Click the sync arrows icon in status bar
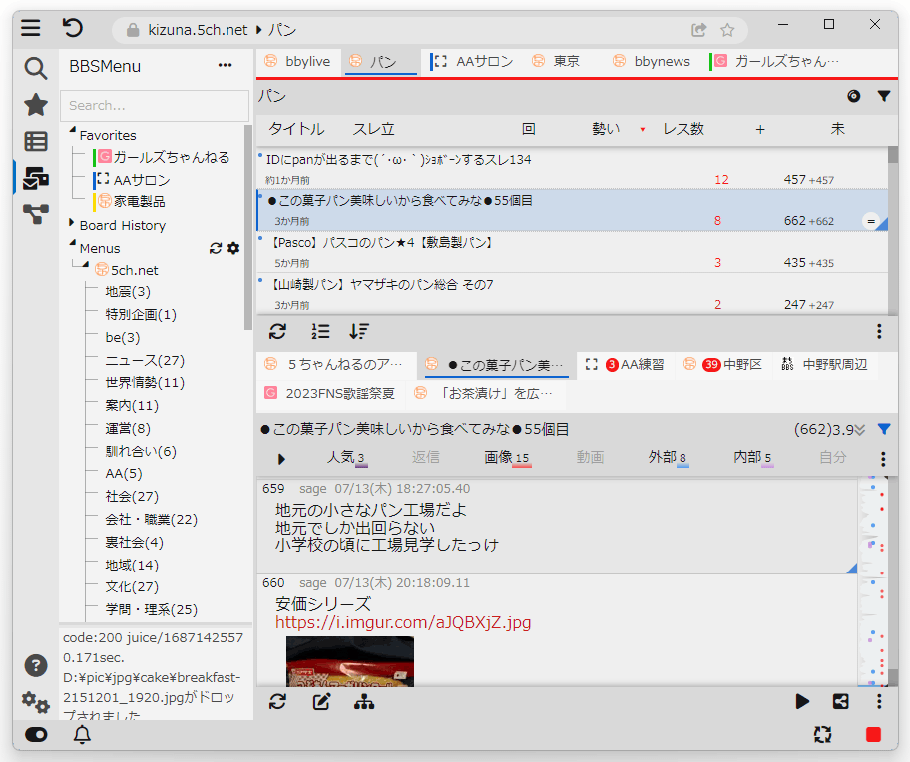Image resolution: width=910 pixels, height=762 pixels. [x=822, y=735]
